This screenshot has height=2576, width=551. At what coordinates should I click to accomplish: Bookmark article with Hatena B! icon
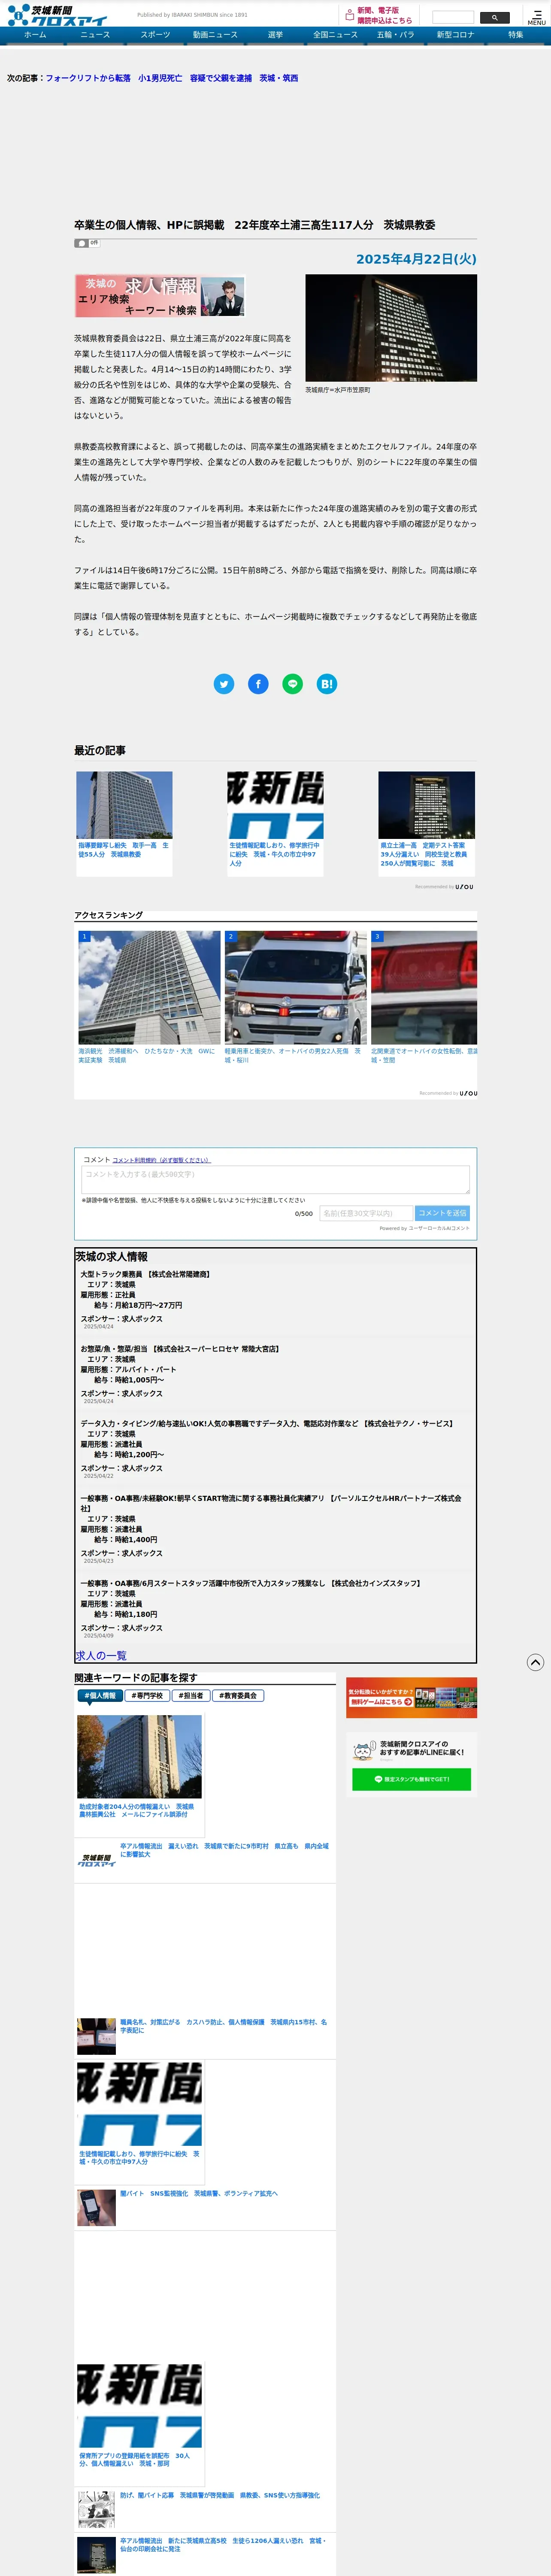pos(326,684)
